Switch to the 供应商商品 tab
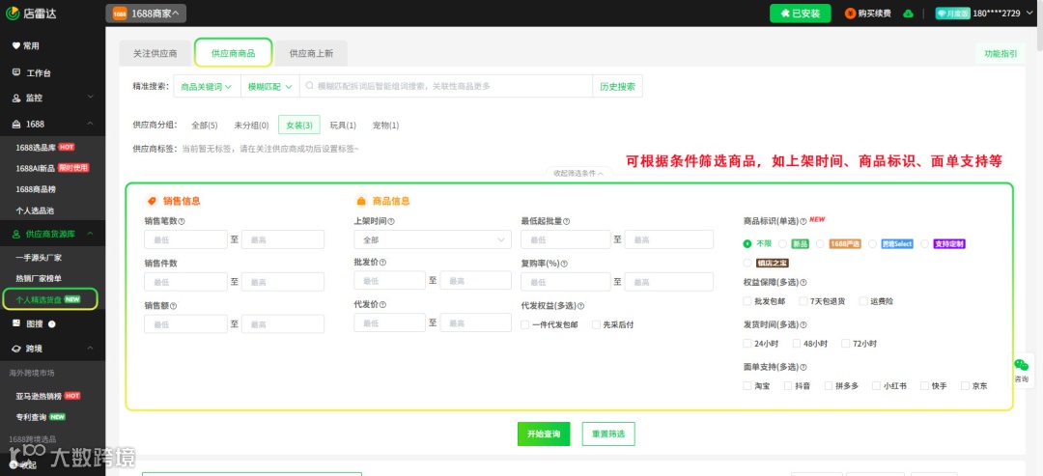The height and width of the screenshot is (476, 1043). click(234, 53)
